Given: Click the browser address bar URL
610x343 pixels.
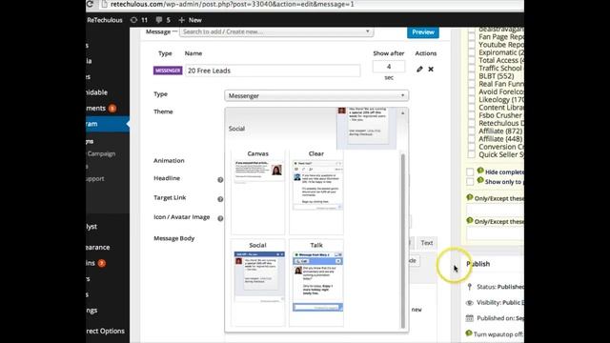Looking at the screenshot, I should click(x=233, y=4).
